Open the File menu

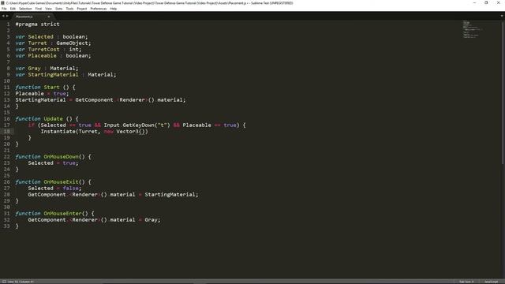tap(4, 9)
